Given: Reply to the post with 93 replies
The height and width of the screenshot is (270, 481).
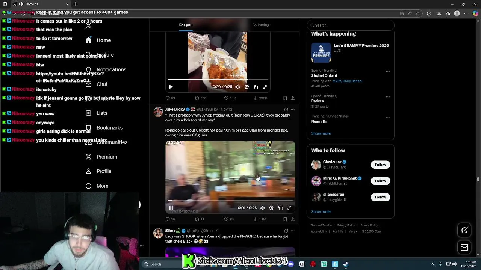Looking at the screenshot, I should coord(170,98).
